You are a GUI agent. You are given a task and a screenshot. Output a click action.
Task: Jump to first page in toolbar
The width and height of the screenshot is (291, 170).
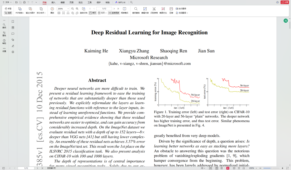coord(90,9)
